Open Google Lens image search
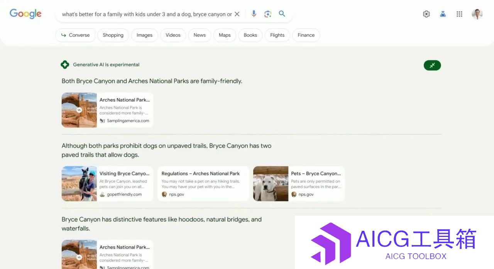Image resolution: width=494 pixels, height=269 pixels. [x=268, y=14]
